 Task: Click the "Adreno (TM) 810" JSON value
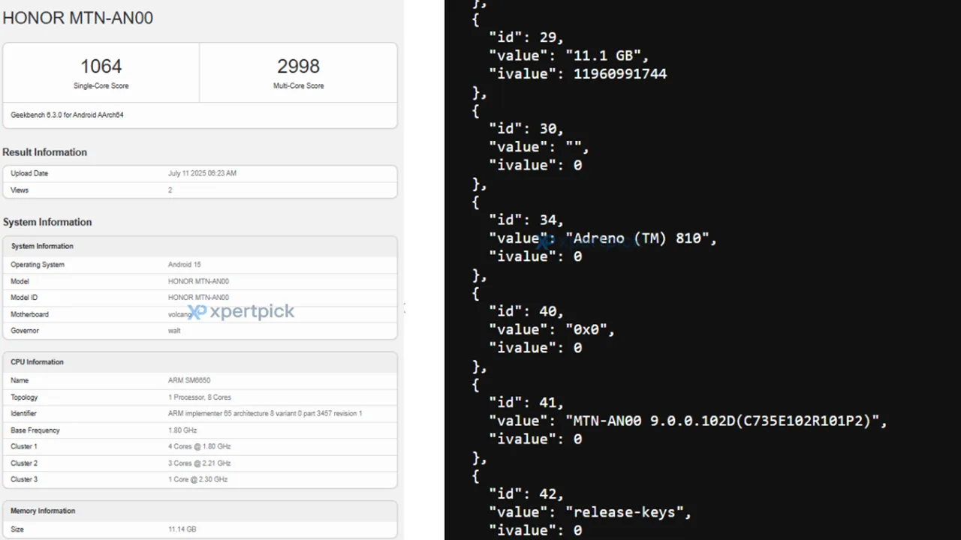click(640, 238)
